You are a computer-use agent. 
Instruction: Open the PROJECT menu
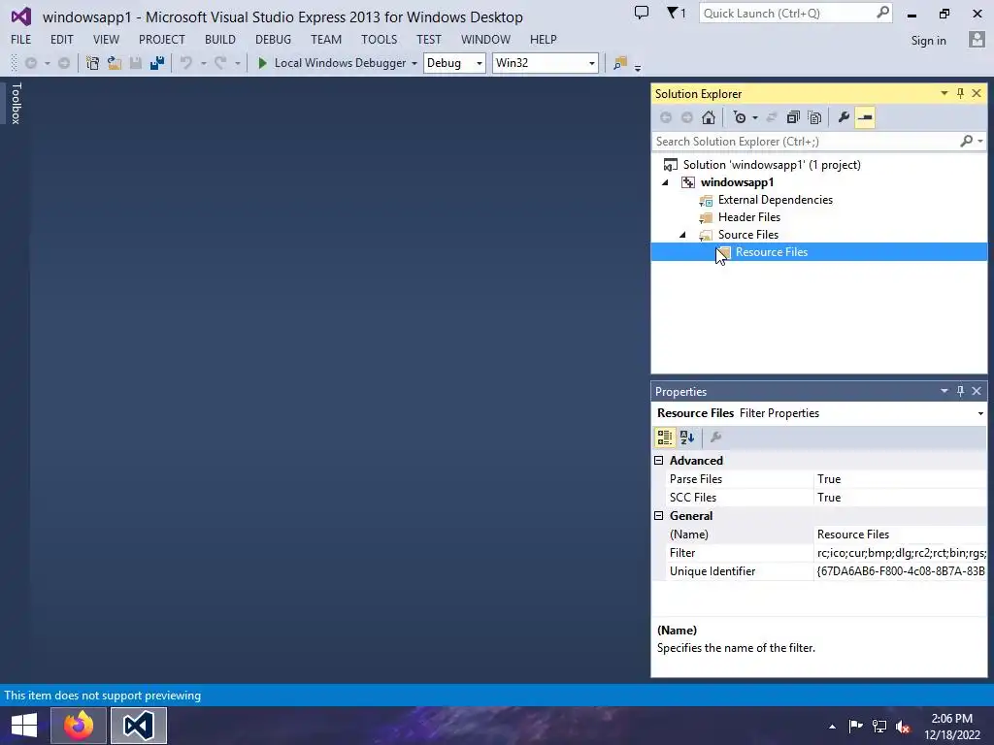[x=162, y=39]
